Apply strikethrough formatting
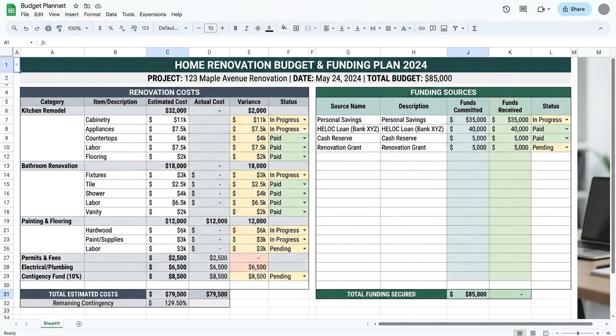 click(258, 28)
